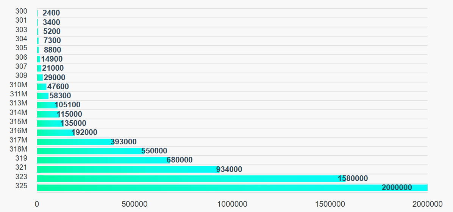Click the 47600 data label

click(58, 87)
